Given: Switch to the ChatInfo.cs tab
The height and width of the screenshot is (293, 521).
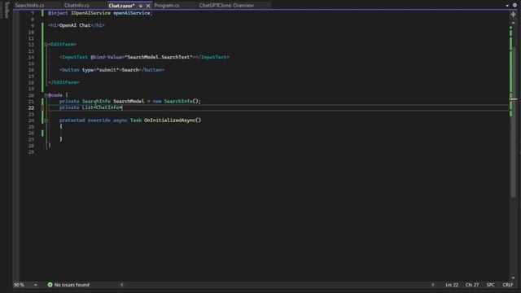Looking at the screenshot, I should (x=77, y=6).
